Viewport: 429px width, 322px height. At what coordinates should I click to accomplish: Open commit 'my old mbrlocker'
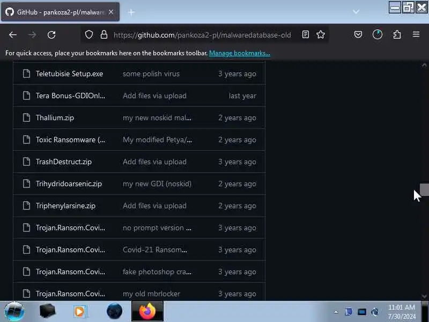(151, 294)
